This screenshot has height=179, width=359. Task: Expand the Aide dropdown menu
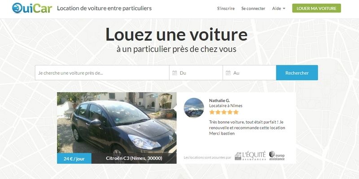(279, 9)
